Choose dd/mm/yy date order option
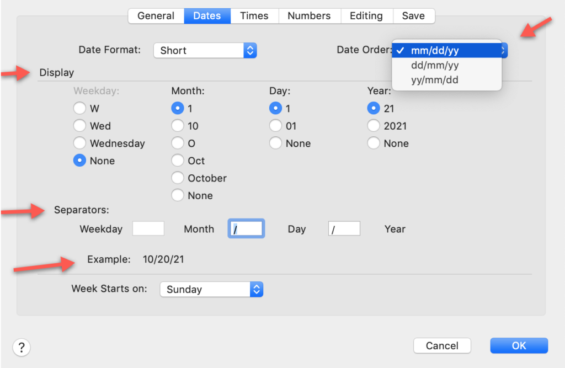This screenshot has width=565, height=368. [x=435, y=66]
